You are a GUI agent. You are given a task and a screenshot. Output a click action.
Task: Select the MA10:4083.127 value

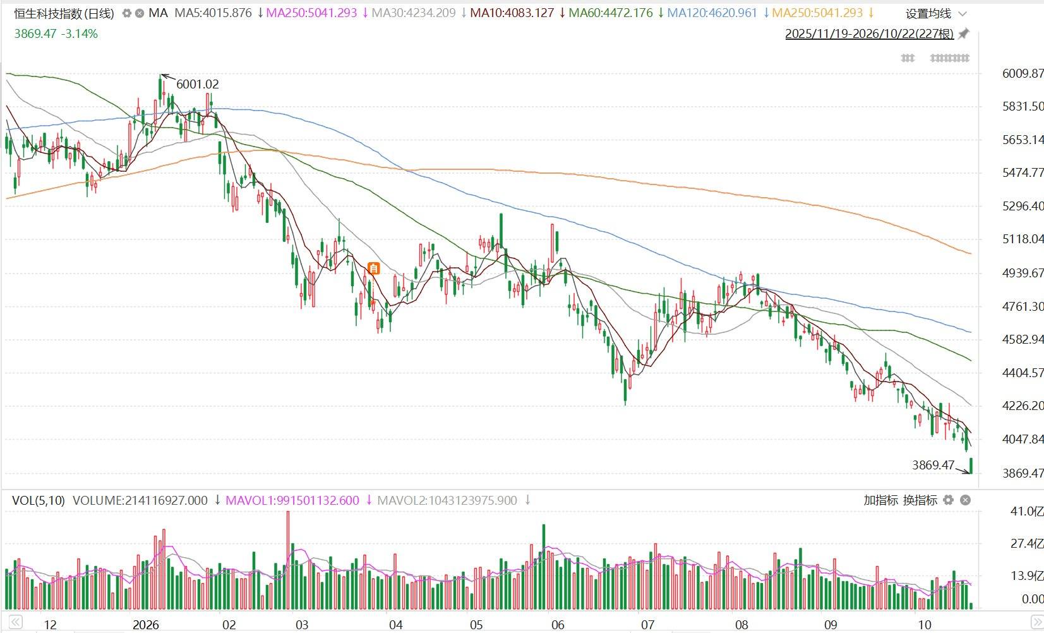512,13
